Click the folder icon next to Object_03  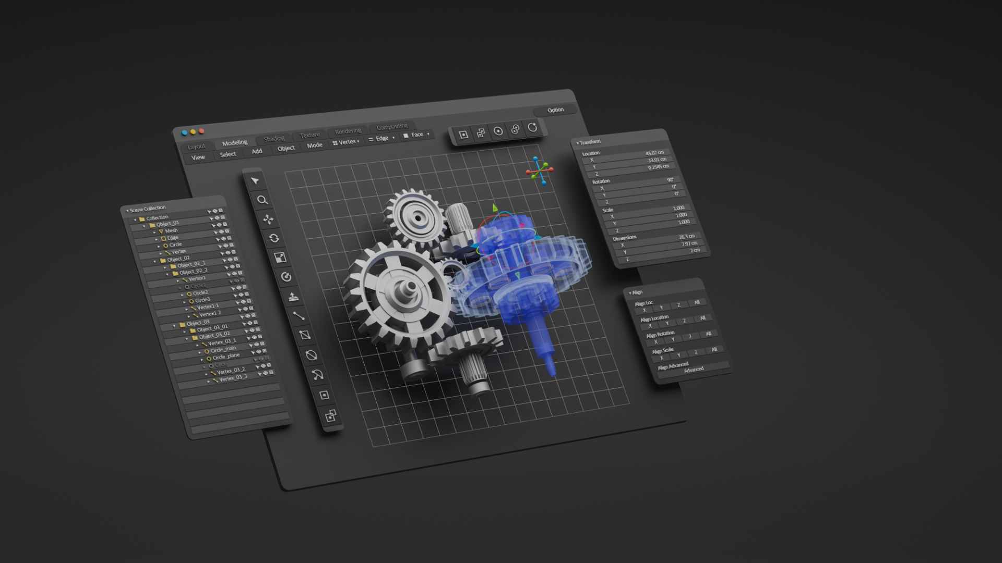pos(182,325)
